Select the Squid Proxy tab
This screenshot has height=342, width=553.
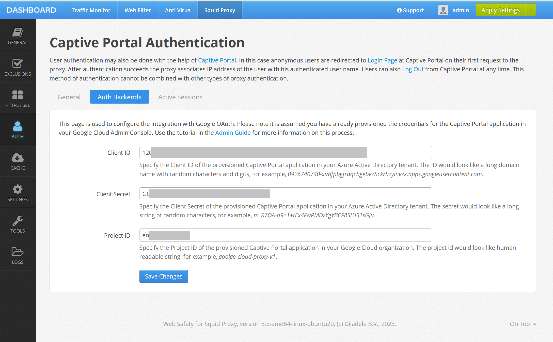[220, 10]
